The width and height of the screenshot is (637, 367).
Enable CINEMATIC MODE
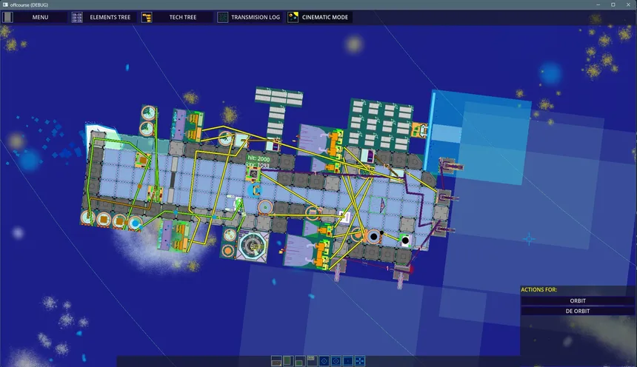click(x=325, y=17)
